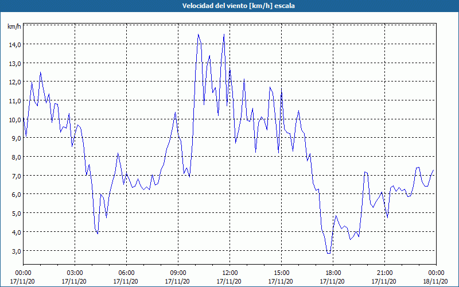
Task: Click the '09:00' time label
Action: click(178, 273)
